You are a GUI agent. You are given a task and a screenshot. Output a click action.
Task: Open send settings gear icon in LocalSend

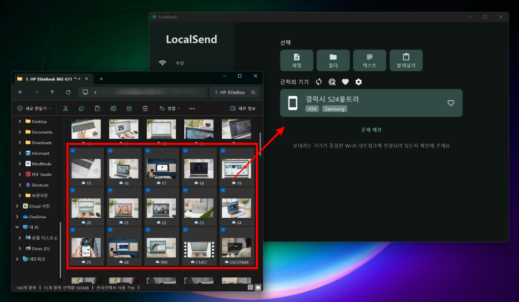pos(358,82)
